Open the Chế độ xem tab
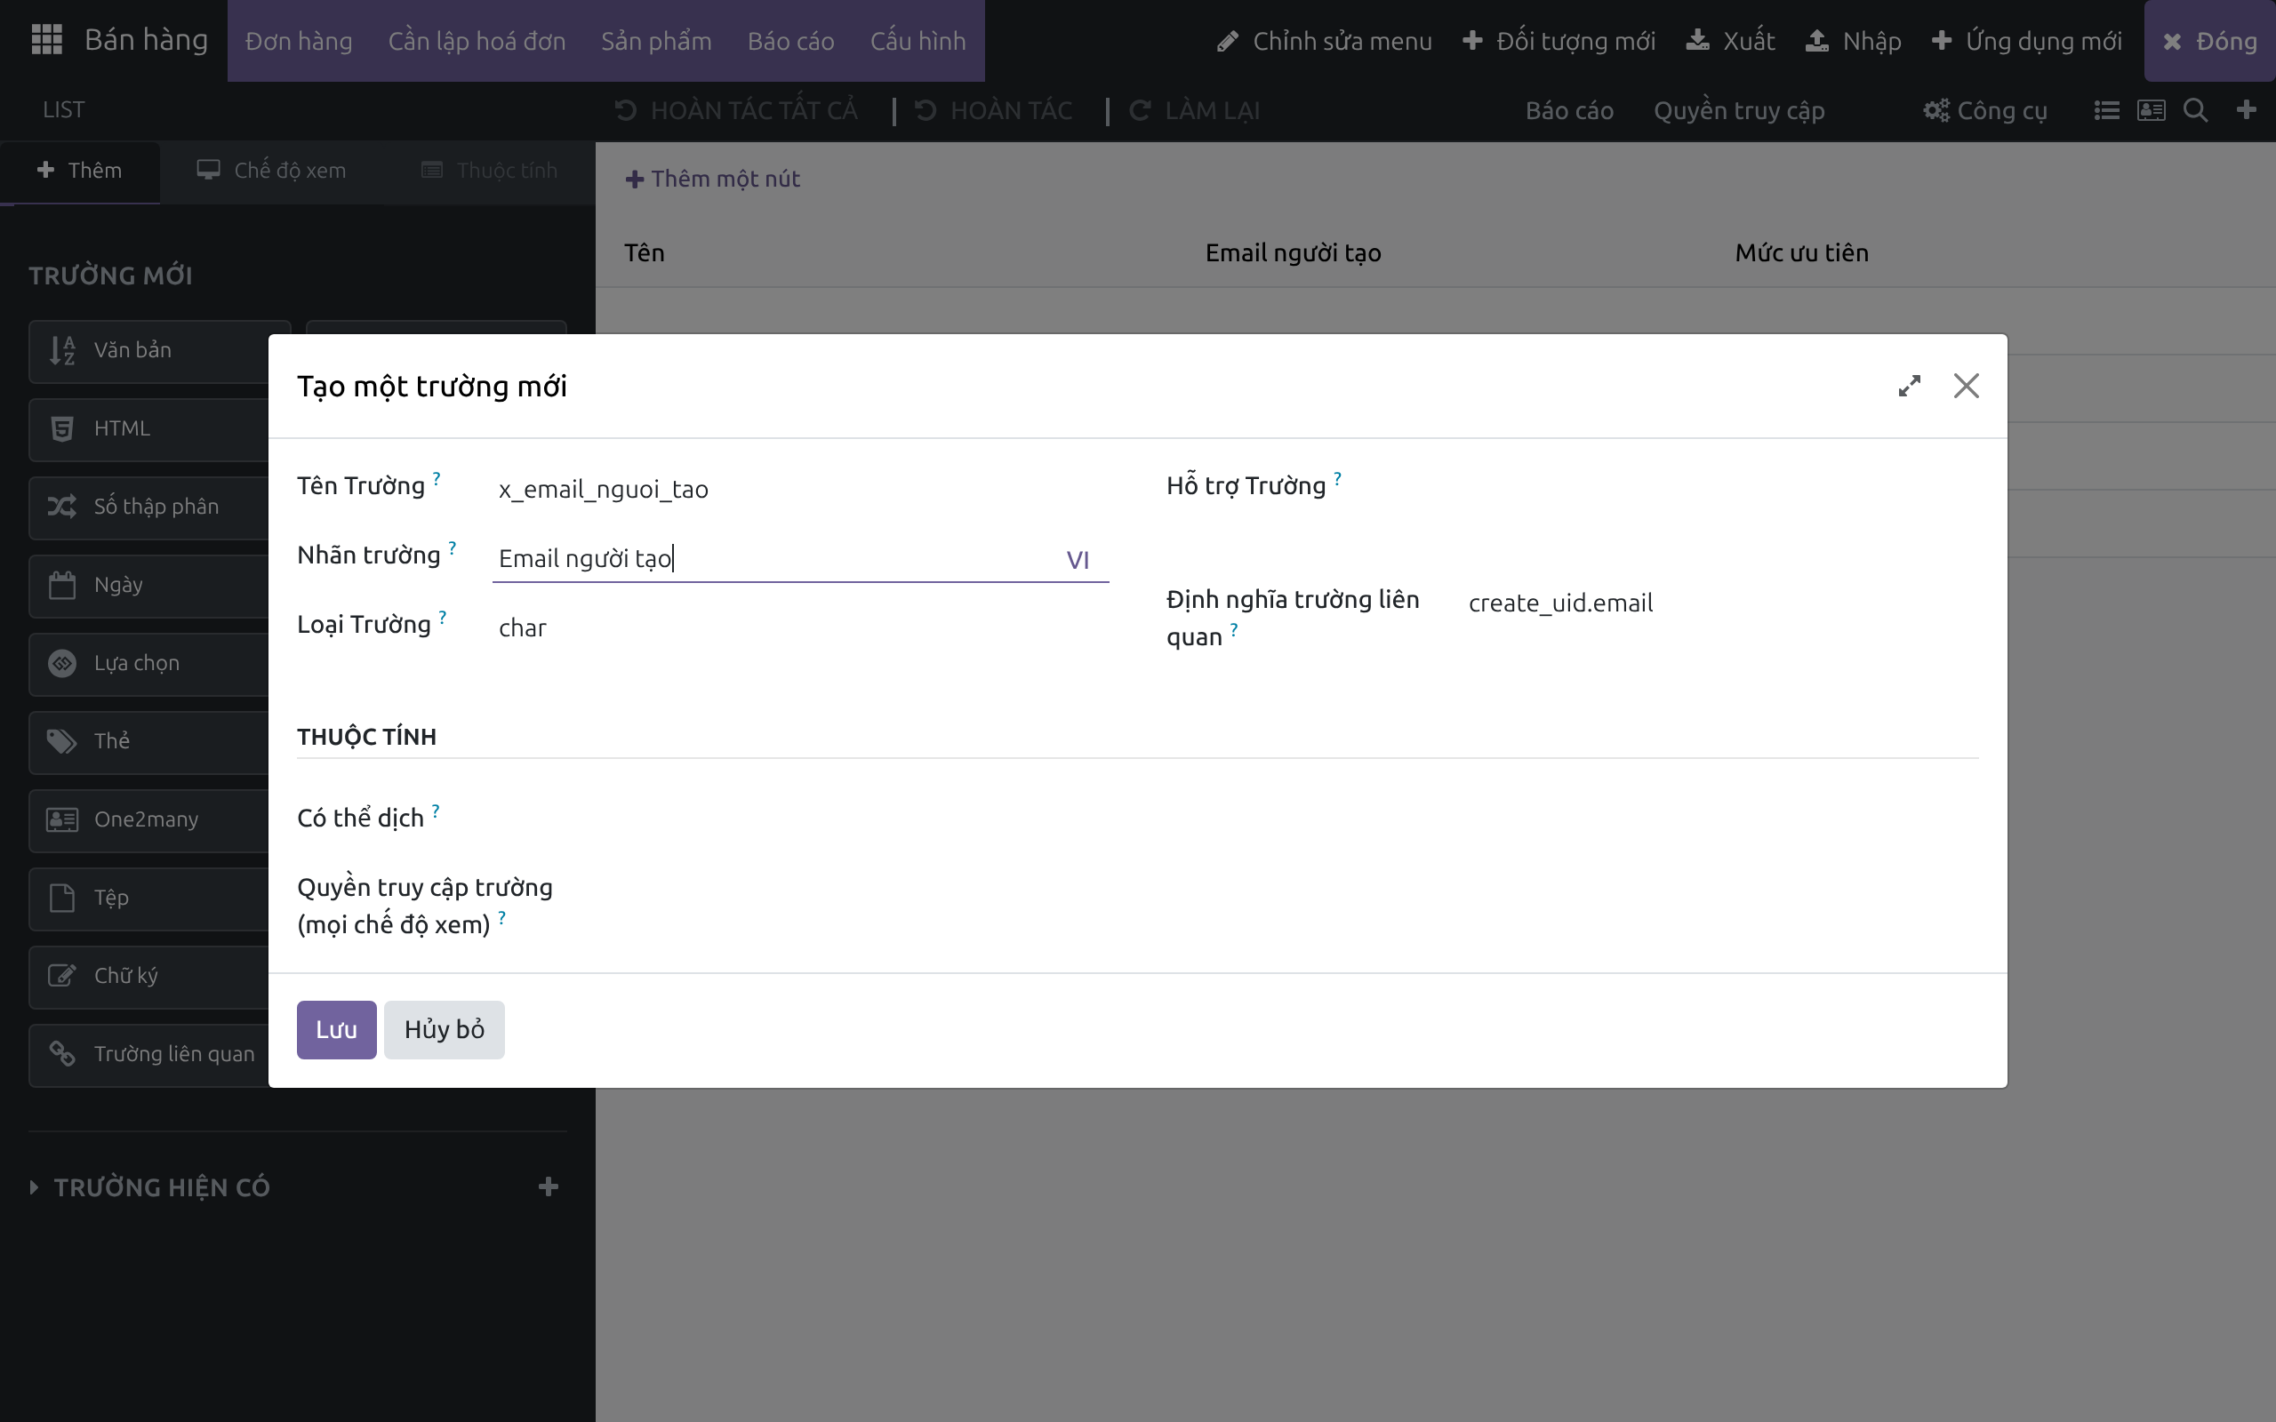The width and height of the screenshot is (2276, 1422). (x=272, y=171)
